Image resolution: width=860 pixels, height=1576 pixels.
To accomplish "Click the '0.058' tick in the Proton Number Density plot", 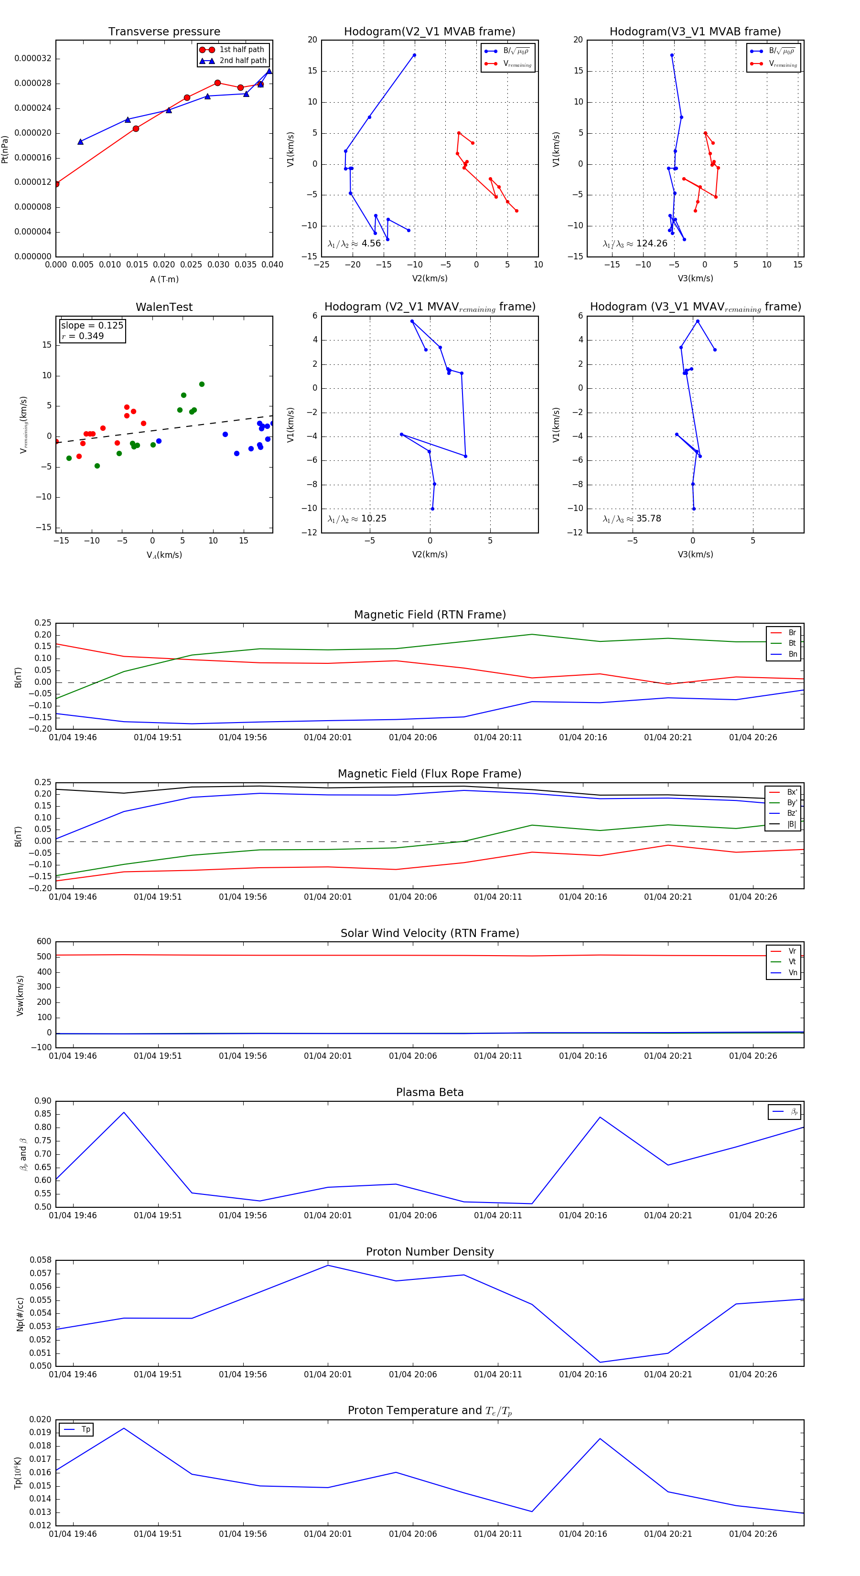I will [x=41, y=1260].
